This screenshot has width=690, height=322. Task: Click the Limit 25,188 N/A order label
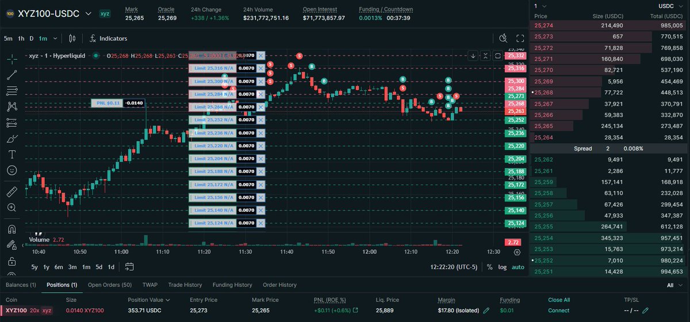(x=213, y=171)
